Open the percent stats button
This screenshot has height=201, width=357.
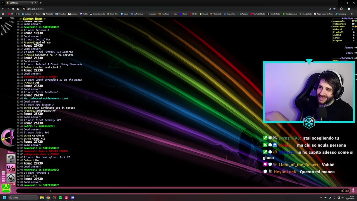pyautogui.click(x=11, y=168)
